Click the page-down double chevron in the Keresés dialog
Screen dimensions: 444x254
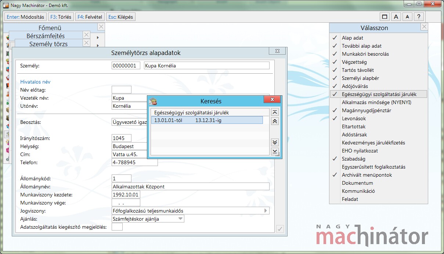[x=274, y=142]
